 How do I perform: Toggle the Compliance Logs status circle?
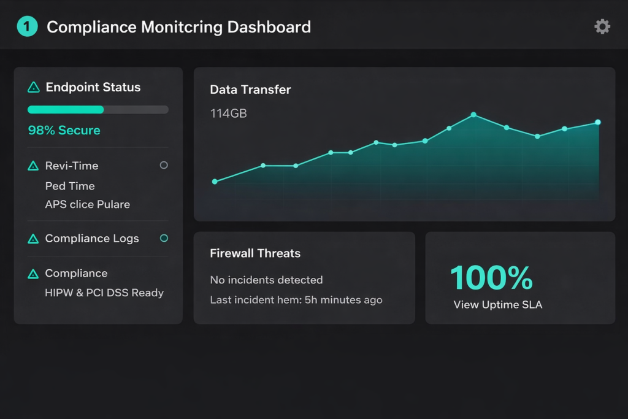164,238
